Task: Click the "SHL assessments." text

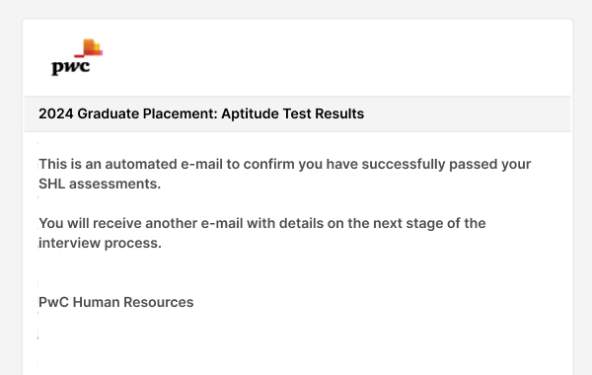Action: (100, 184)
